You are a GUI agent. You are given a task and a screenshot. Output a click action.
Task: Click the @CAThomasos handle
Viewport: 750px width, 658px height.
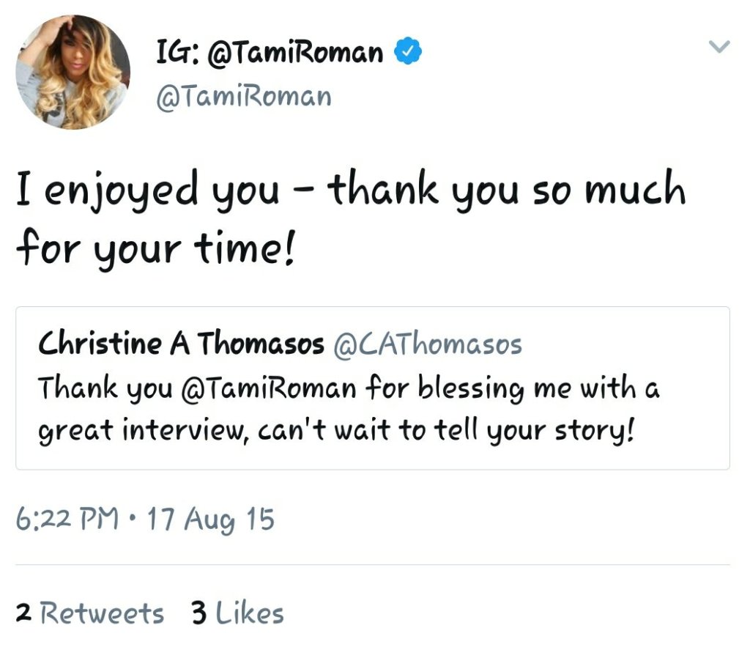(427, 344)
